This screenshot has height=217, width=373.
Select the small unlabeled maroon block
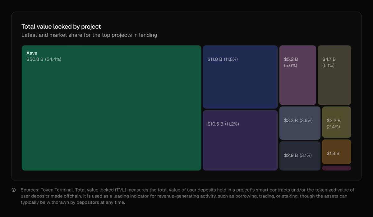337,168
